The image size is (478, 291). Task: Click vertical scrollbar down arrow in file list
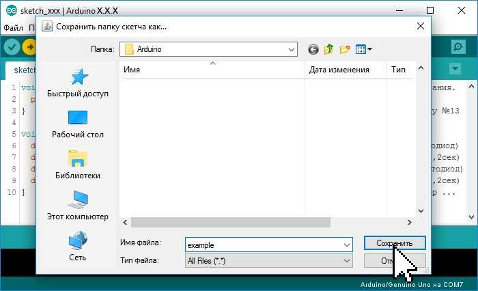click(421, 211)
